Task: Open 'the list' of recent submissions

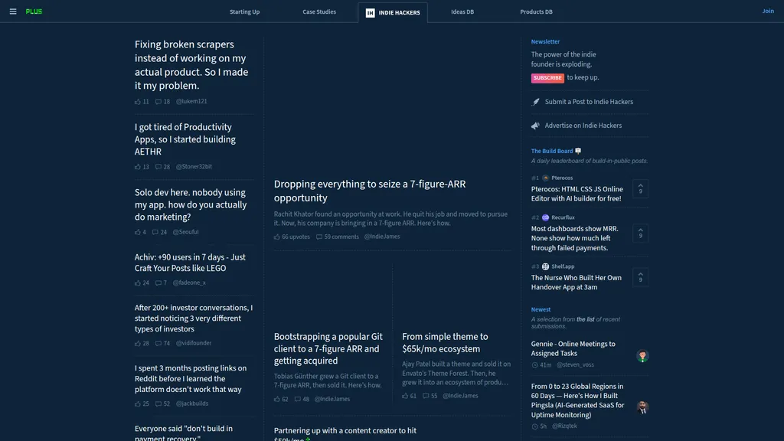Action: click(x=585, y=319)
